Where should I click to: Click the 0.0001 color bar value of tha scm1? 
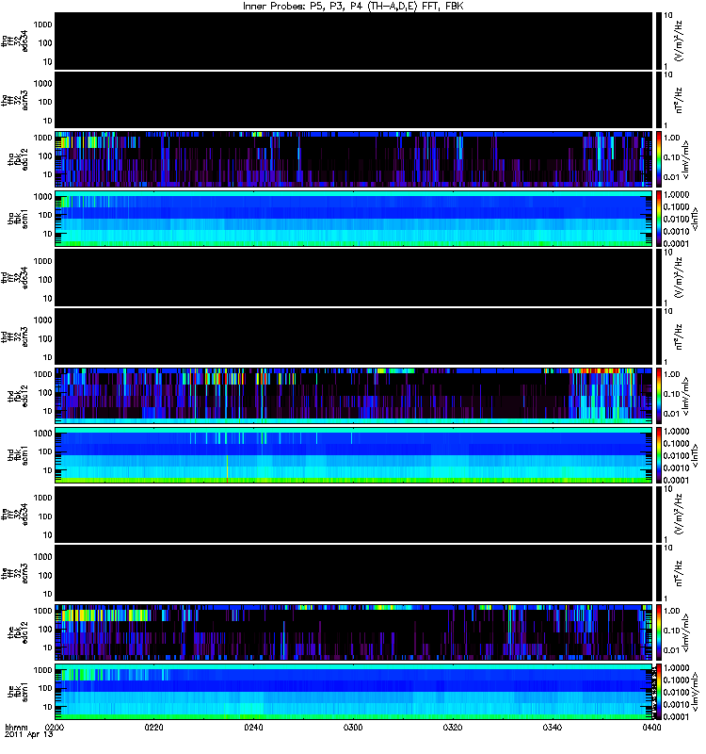click(x=676, y=244)
